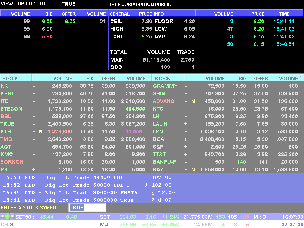Click TRUE in the lower stock table
Screen dimensions: 304x228
[7, 124]
